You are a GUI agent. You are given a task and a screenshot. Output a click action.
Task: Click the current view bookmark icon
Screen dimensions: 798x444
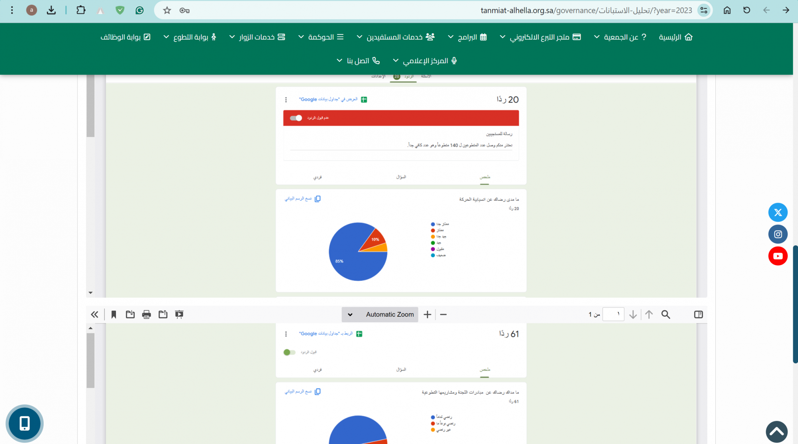[114, 314]
